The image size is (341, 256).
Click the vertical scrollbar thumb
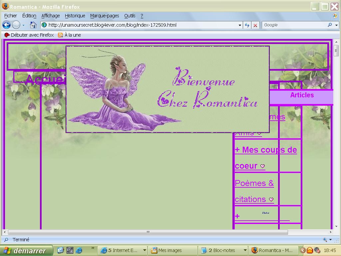pos(336,51)
